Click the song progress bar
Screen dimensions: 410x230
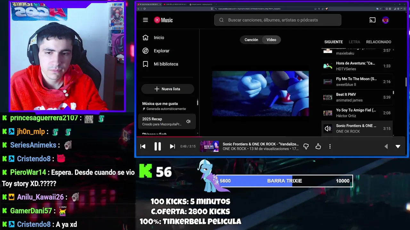click(x=271, y=137)
